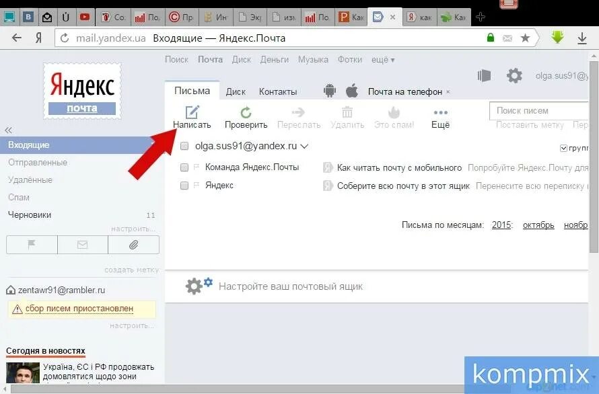Image resolution: width=599 pixels, height=394 pixels.
Task: Select the Спам folder
Action: [19, 198]
